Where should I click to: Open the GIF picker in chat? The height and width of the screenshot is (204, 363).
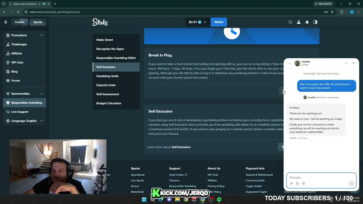point(303,183)
